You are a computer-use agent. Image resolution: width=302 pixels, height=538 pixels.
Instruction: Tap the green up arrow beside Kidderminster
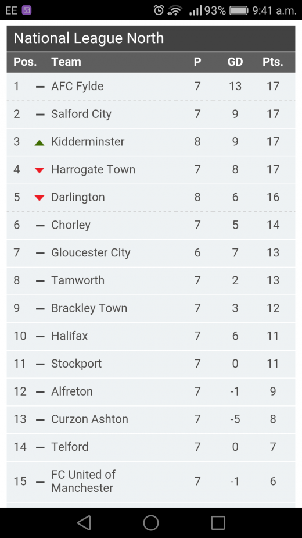pos(39,143)
